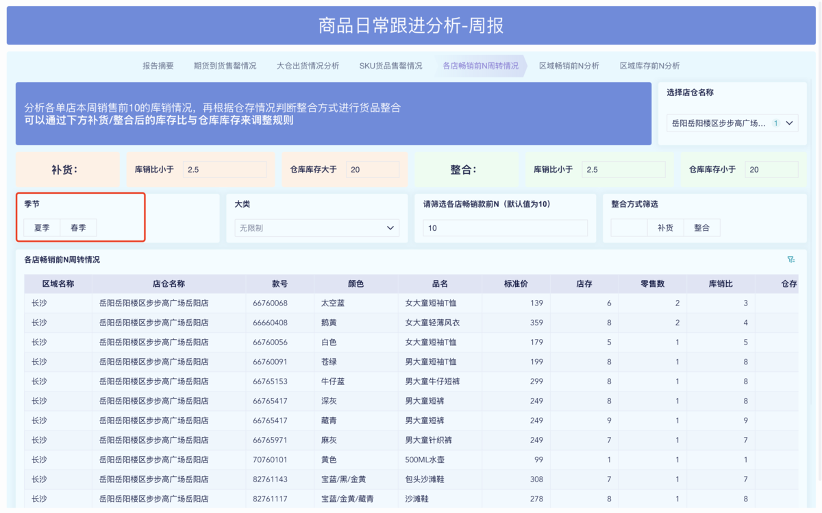The image size is (822, 513).
Task: Select the 春季 season filter button
Action: pos(78,227)
